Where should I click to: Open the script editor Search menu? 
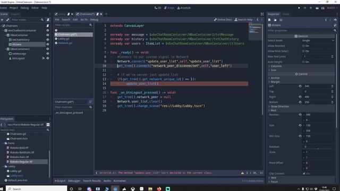[66, 20]
